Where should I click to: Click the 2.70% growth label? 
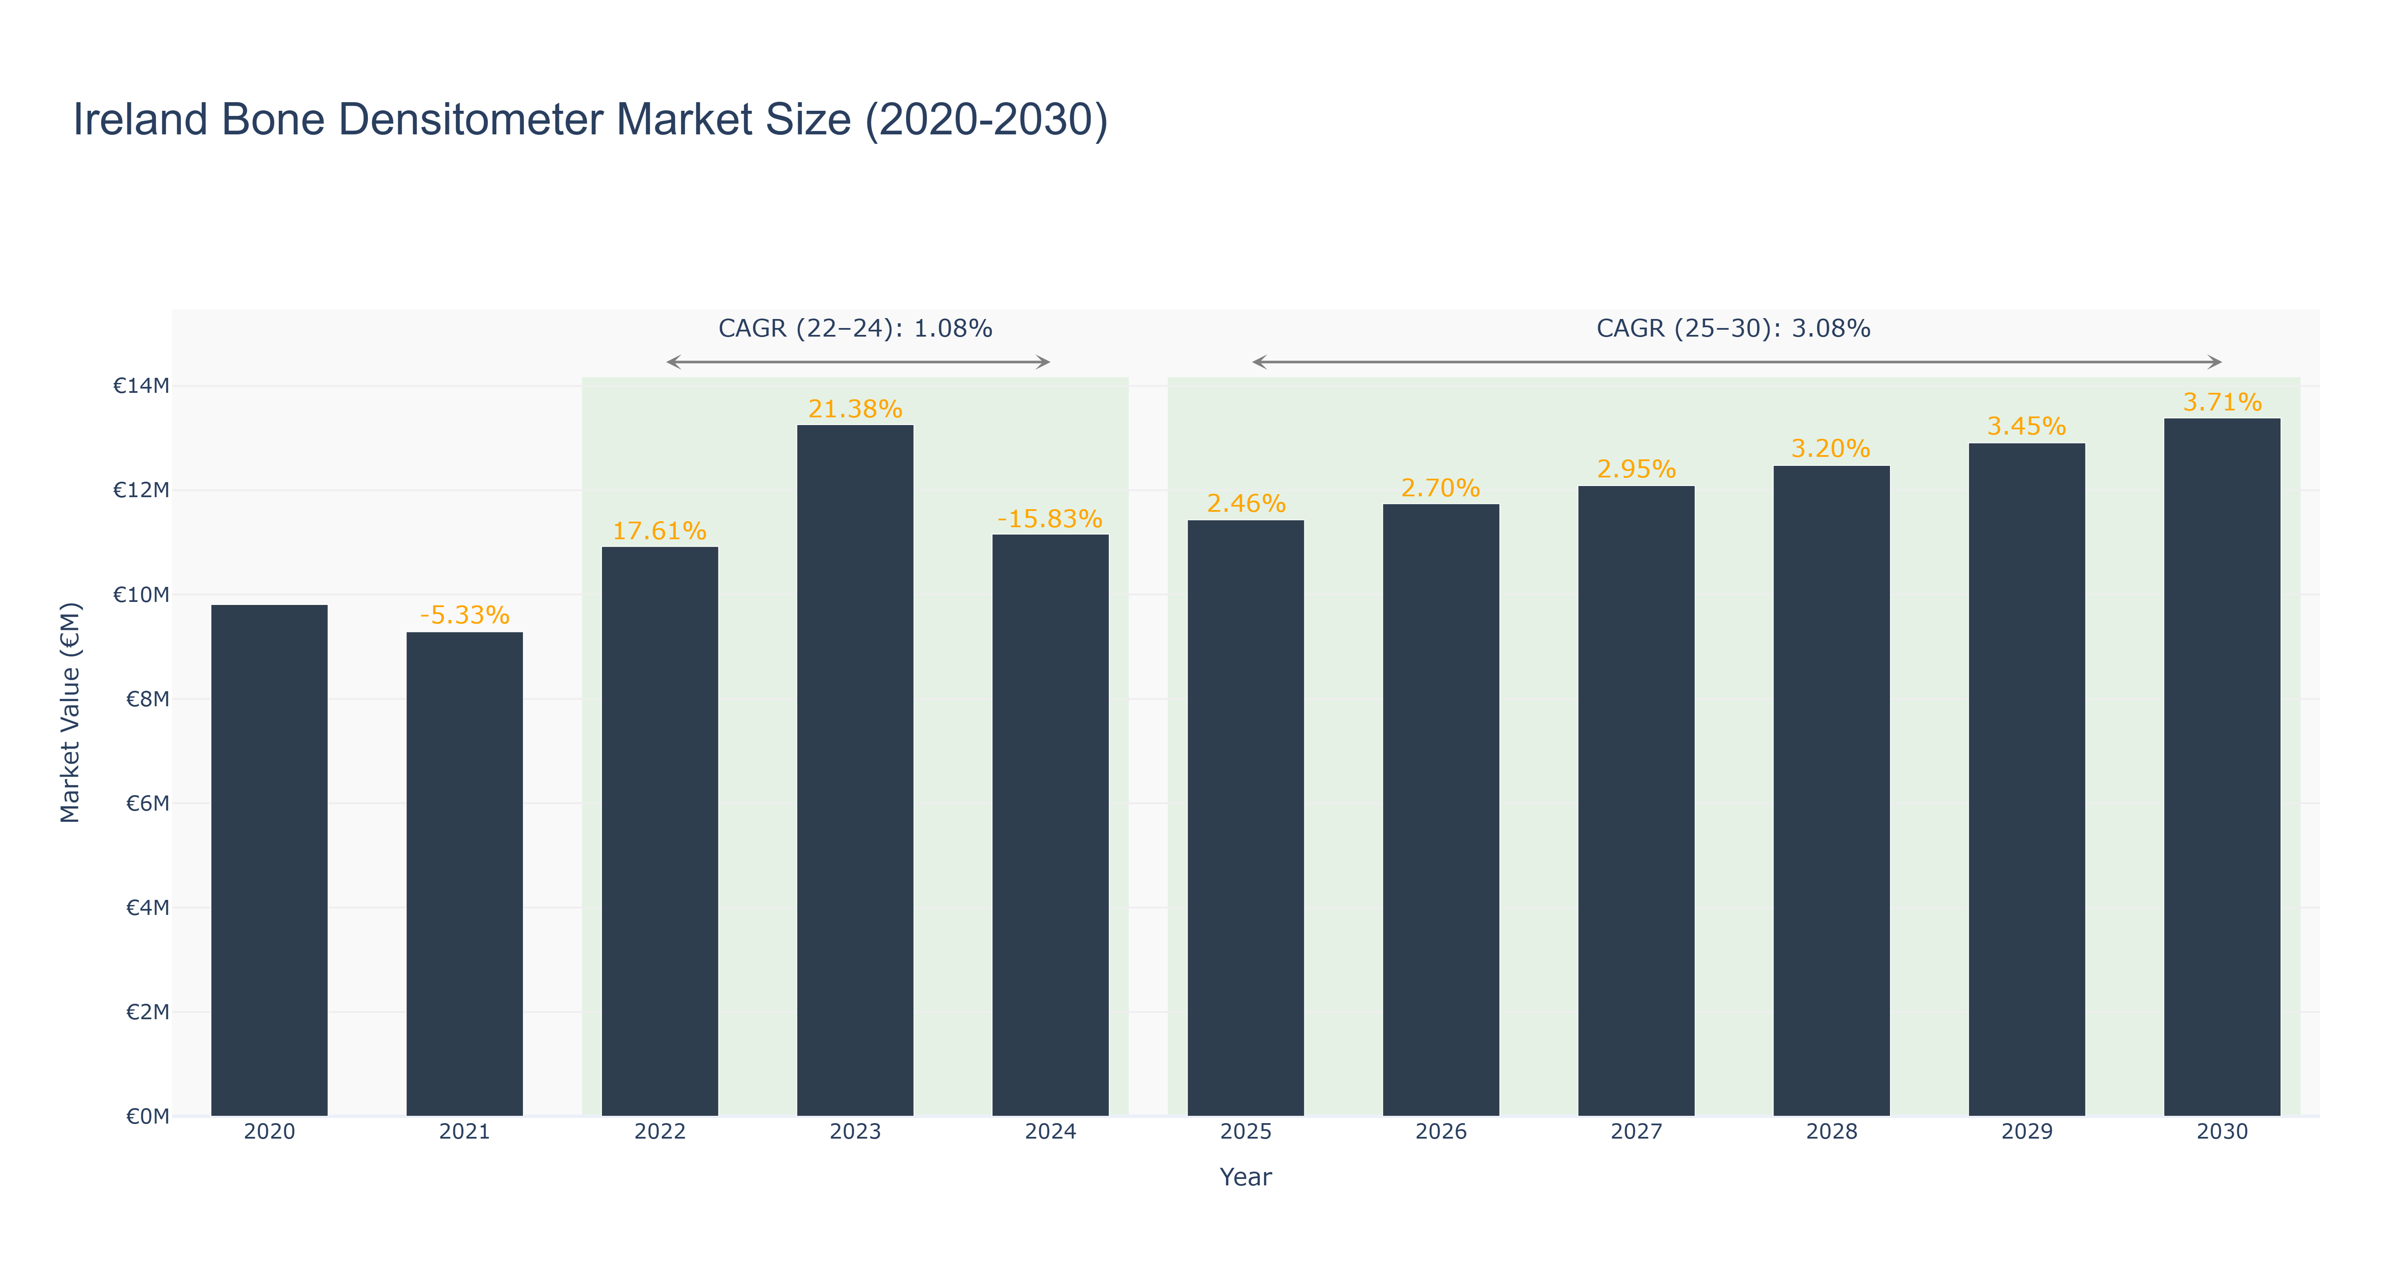[1440, 487]
